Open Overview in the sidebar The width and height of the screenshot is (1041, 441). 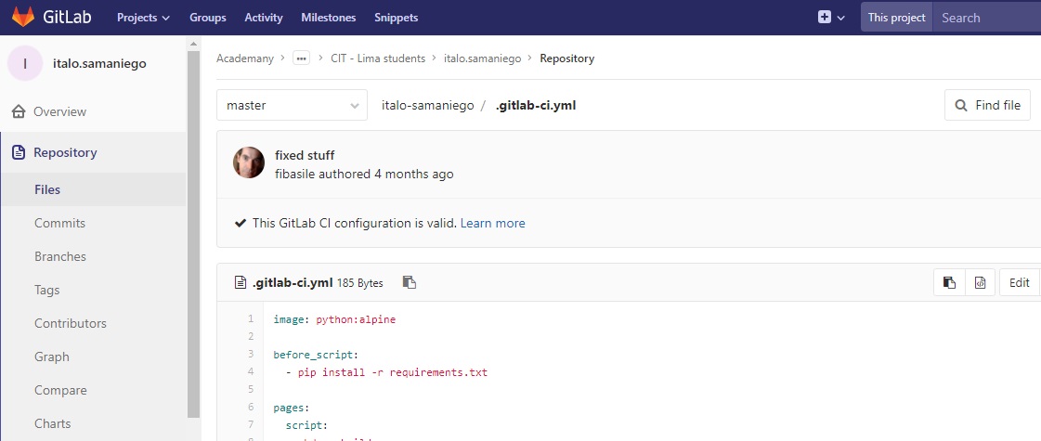coord(59,111)
